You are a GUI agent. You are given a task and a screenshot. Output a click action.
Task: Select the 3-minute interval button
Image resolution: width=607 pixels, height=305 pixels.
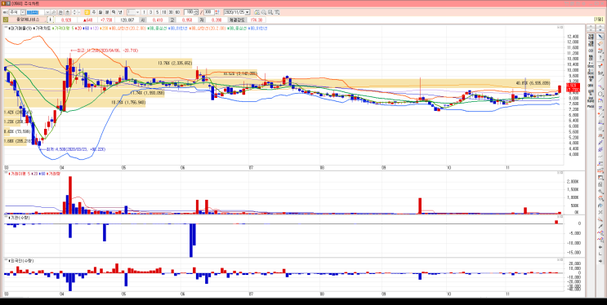[150, 12]
